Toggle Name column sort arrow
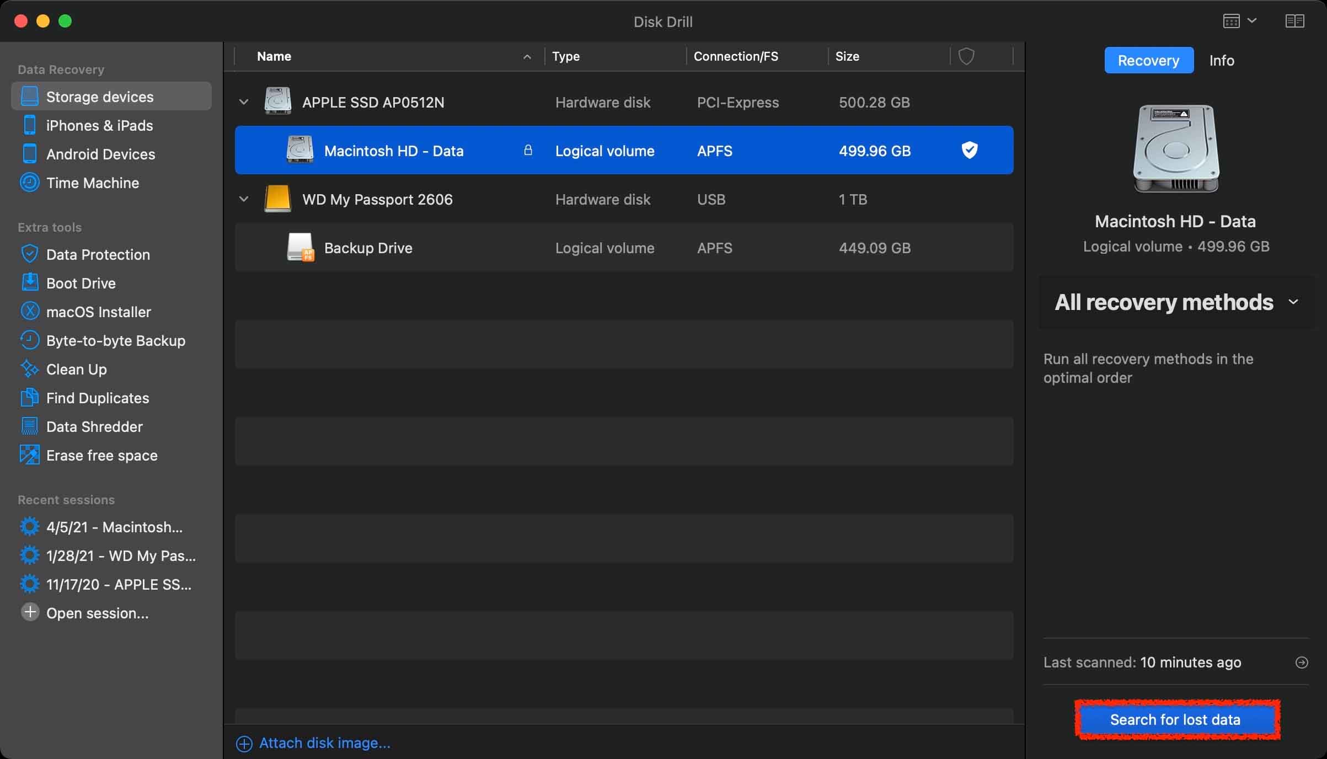Screen dimensions: 1327x759 click(527, 57)
